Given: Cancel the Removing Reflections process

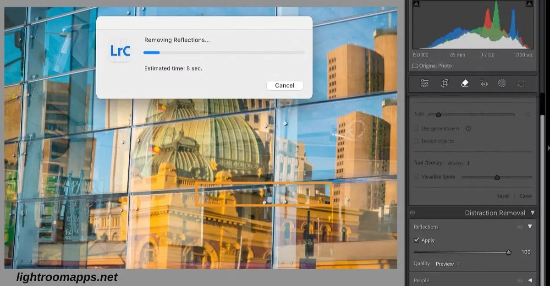Looking at the screenshot, I should pos(284,85).
